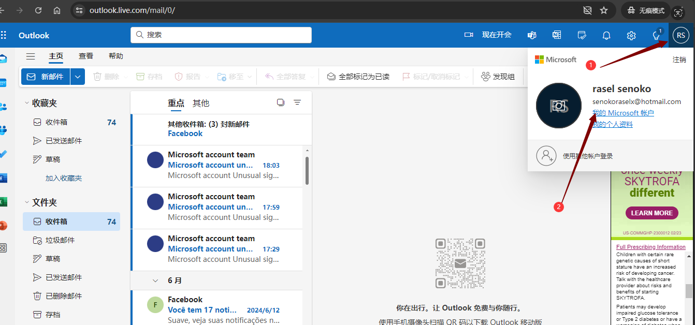Click the message list vertical scrollbar
Screen dimensions: 695x325
307,171
